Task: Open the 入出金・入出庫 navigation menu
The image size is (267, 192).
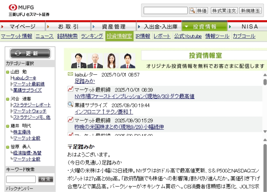Action: point(160,27)
